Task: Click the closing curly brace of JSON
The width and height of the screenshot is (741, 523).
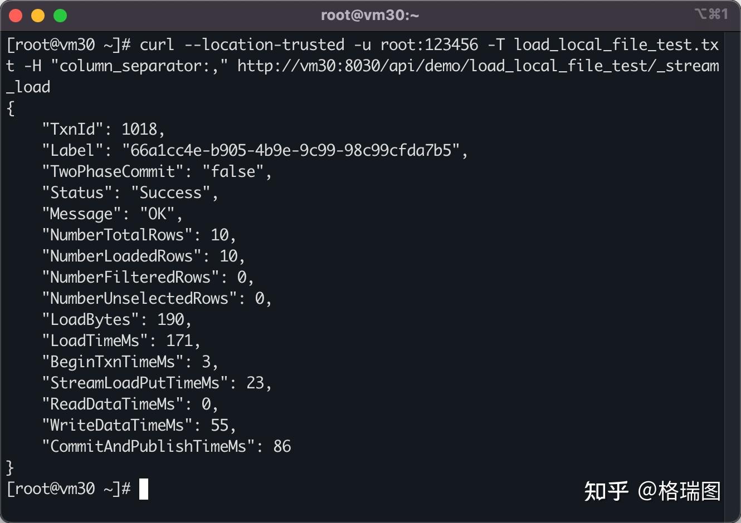Action: coord(11,468)
